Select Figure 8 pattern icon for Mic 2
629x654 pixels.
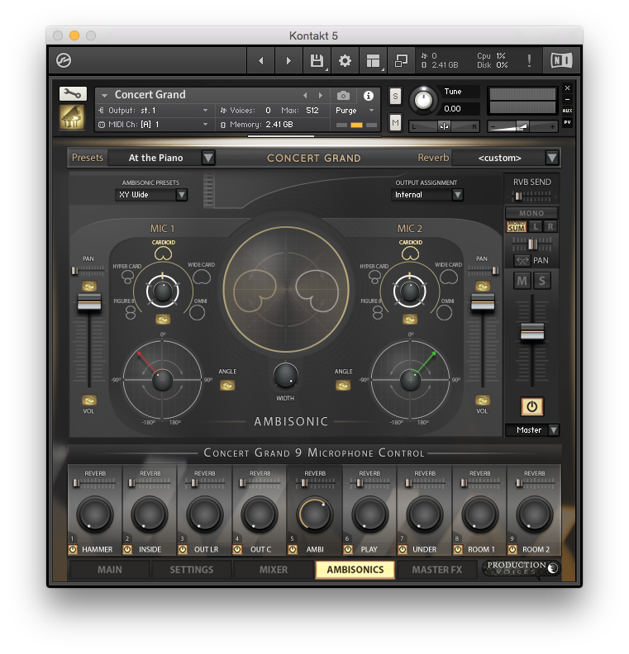coord(378,312)
